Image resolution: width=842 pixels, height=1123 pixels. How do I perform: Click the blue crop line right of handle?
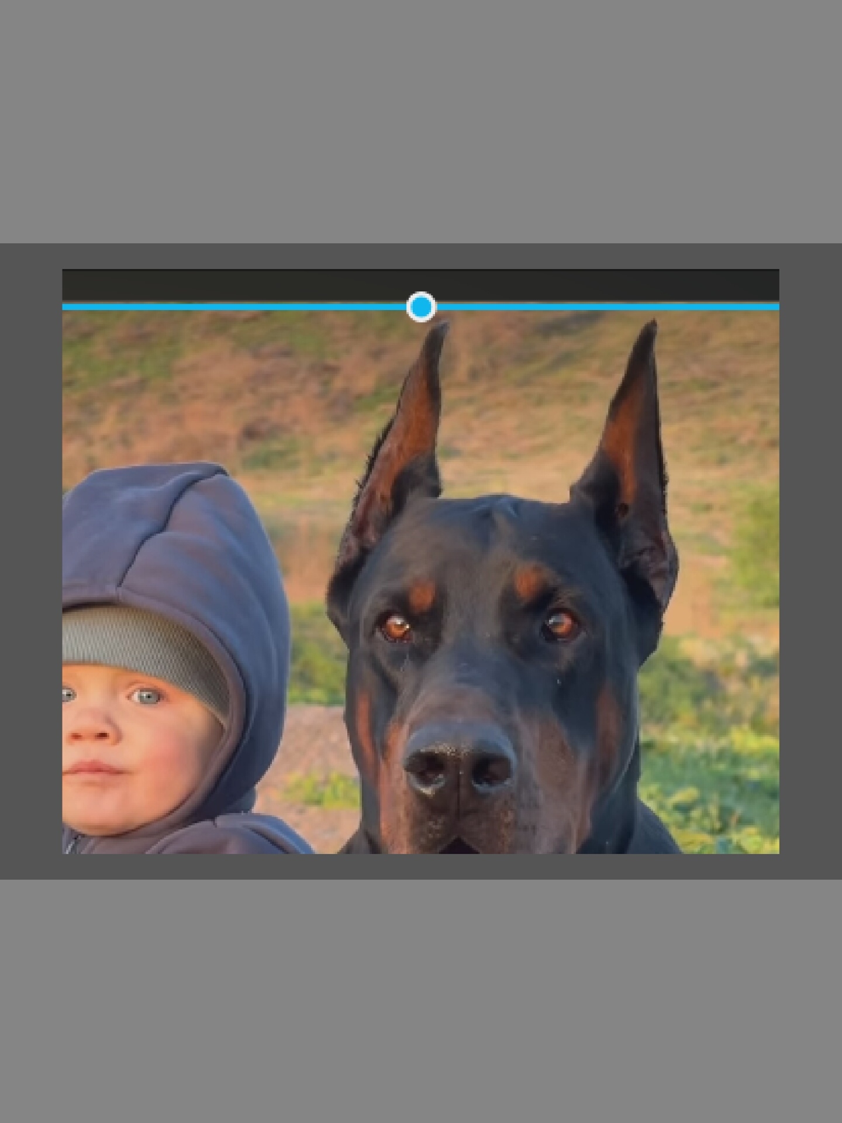608,306
